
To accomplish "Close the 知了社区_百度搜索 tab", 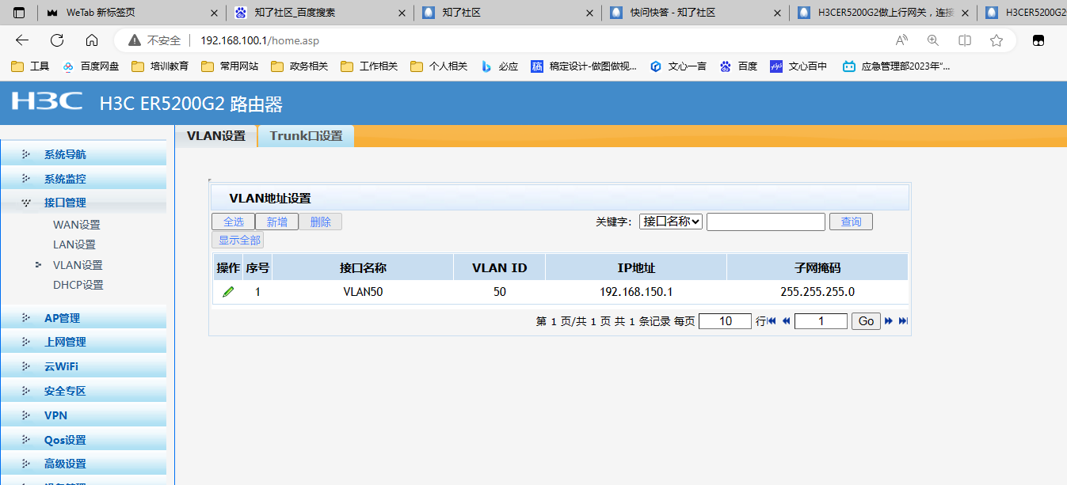I will (x=402, y=13).
